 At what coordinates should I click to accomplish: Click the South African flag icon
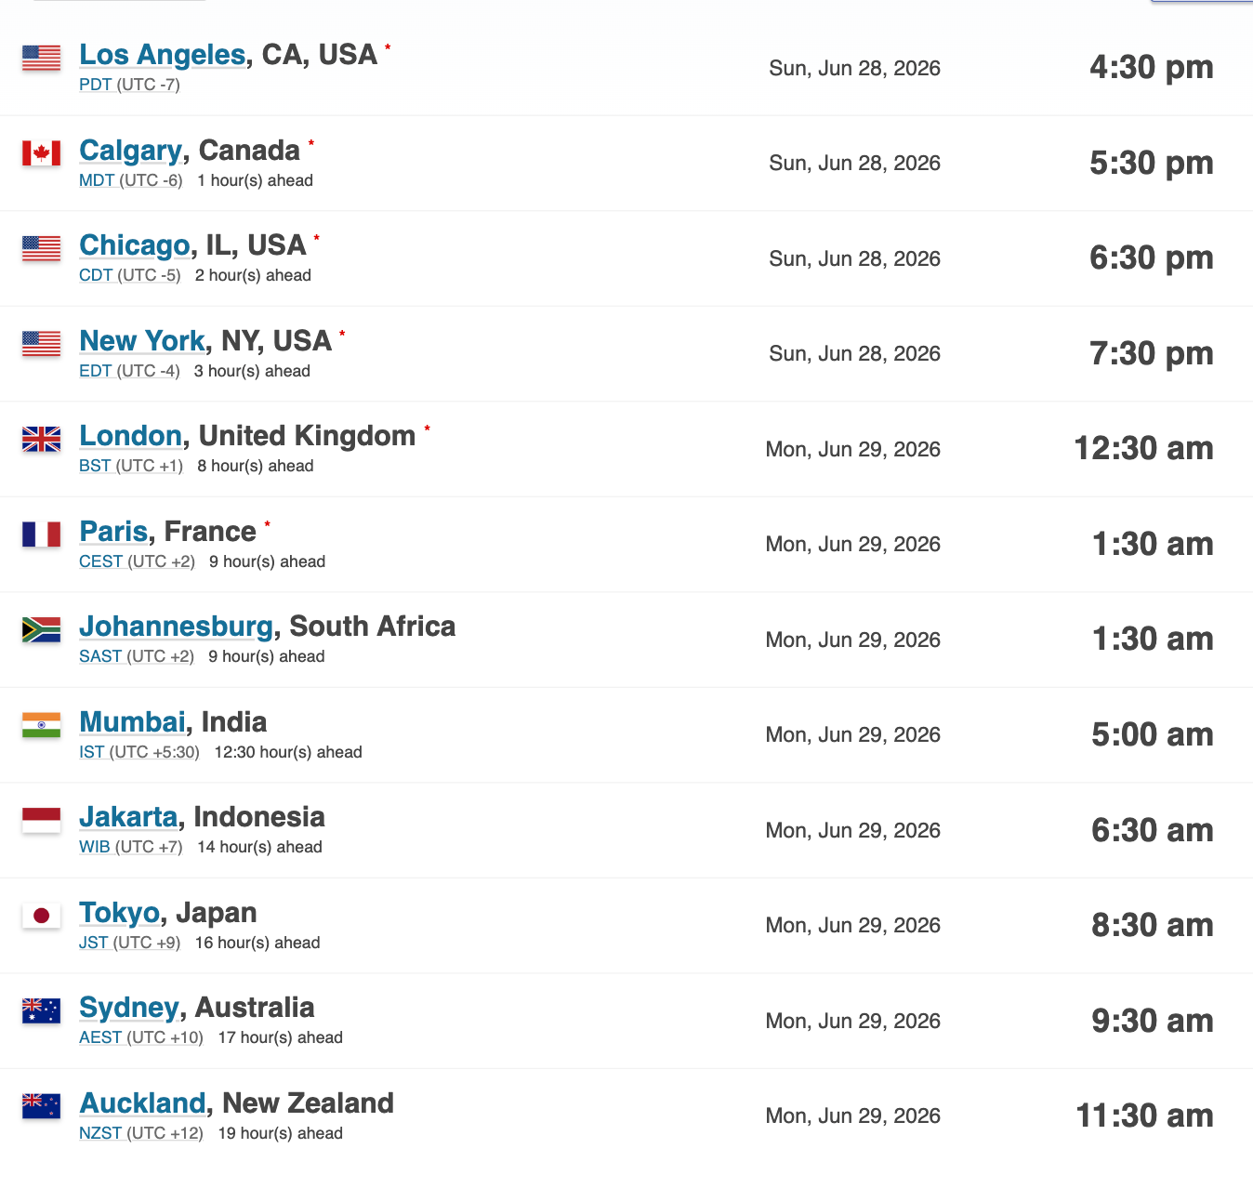41,629
